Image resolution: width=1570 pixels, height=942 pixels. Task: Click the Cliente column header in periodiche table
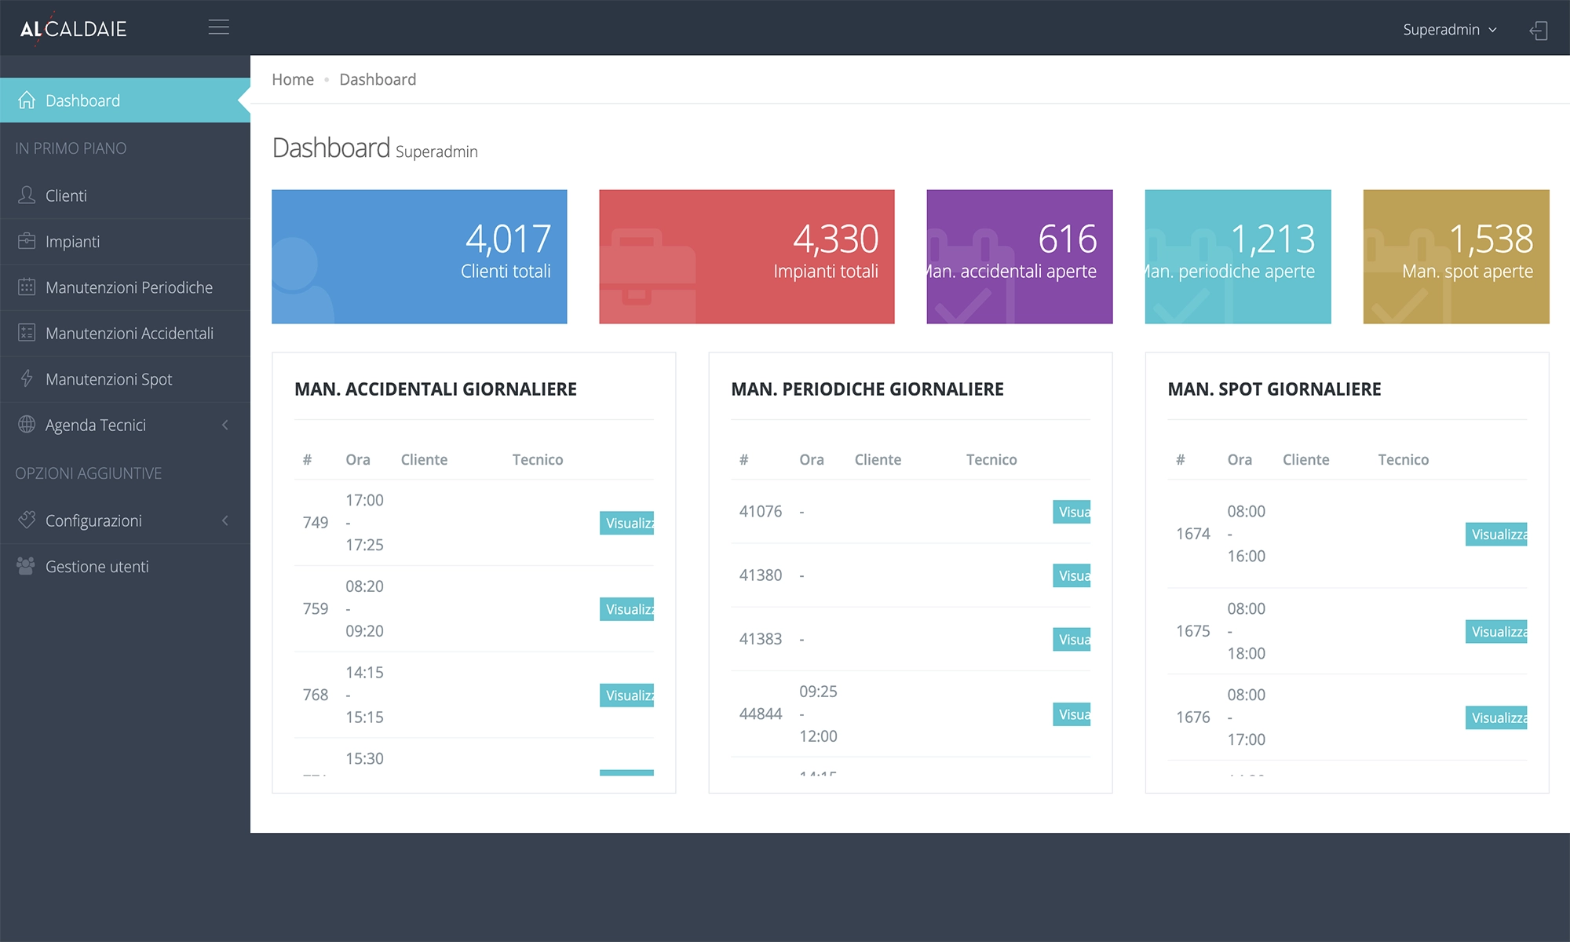click(878, 460)
